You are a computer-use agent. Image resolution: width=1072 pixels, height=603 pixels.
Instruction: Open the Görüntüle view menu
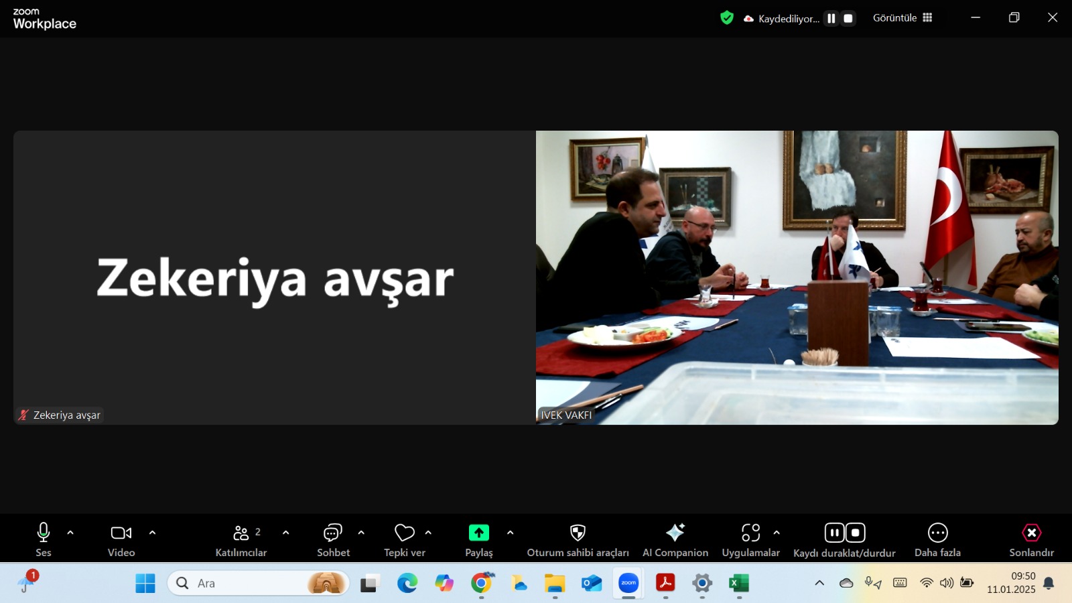pyautogui.click(x=902, y=18)
